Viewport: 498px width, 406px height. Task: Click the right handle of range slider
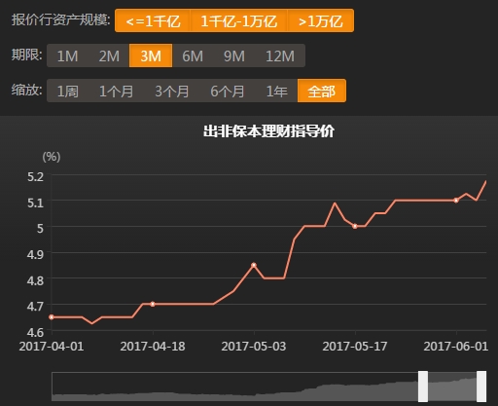click(x=481, y=387)
